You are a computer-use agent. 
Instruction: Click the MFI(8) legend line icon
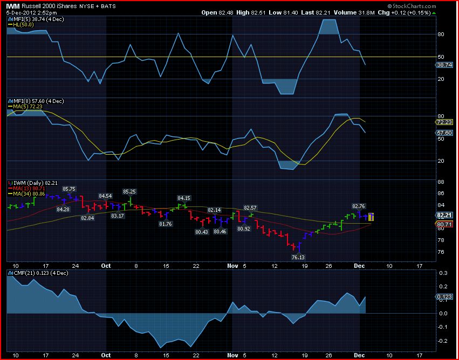coord(10,101)
